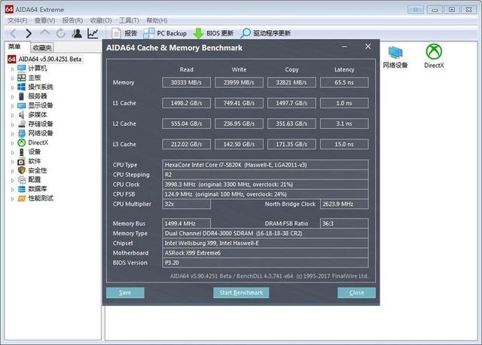Select the 存储设备 storage tree icon

click(22, 124)
